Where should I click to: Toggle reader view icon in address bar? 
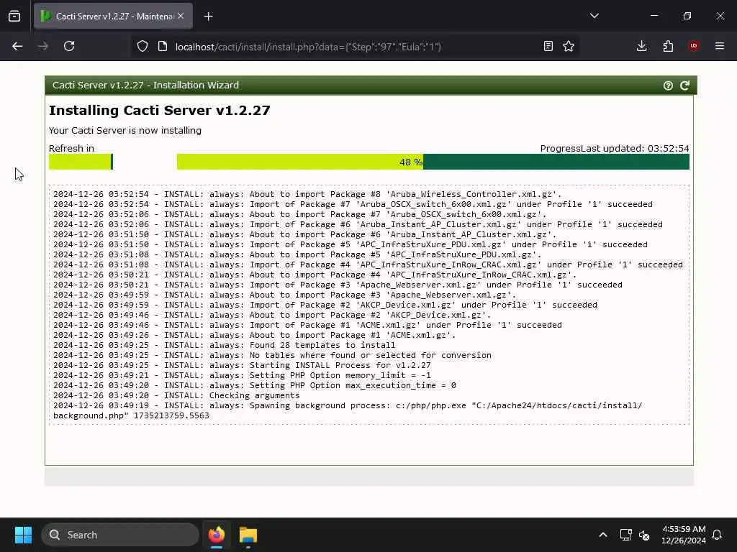click(x=548, y=46)
